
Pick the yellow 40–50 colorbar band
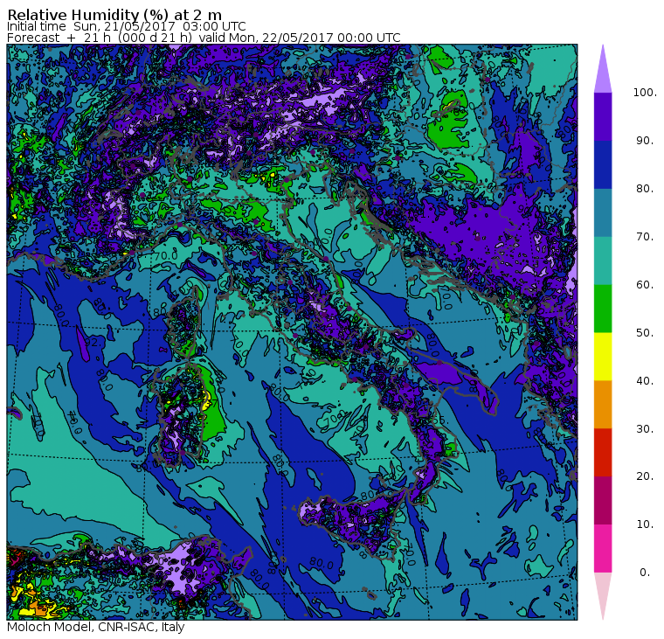click(x=603, y=357)
